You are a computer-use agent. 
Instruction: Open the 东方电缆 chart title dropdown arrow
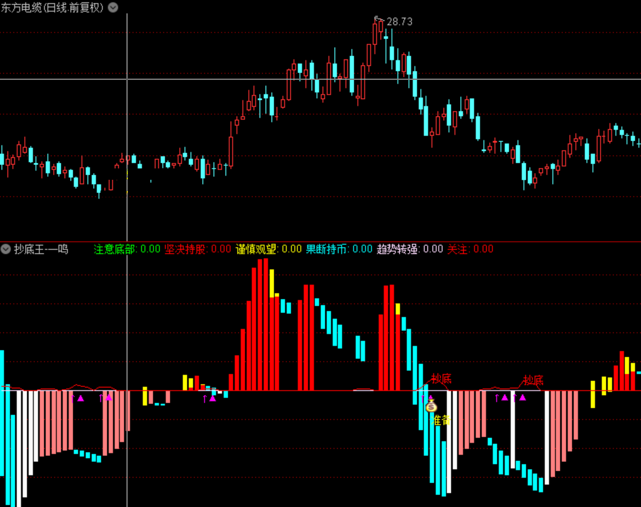coord(113,8)
